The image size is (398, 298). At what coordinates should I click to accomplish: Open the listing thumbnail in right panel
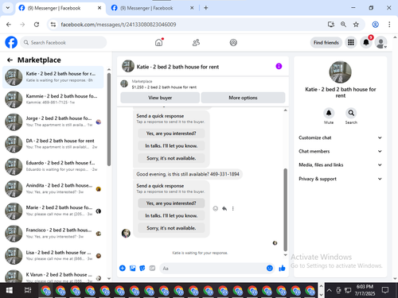pos(340,72)
